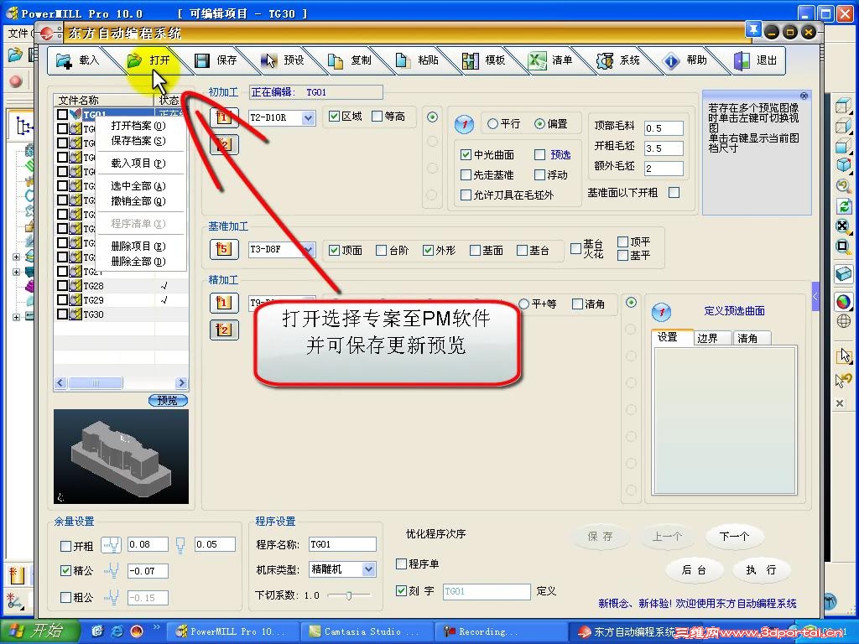Screen dimensions: 859x644
Task: Open the 机床类型 精雕机 dropdown
Action: 369,569
